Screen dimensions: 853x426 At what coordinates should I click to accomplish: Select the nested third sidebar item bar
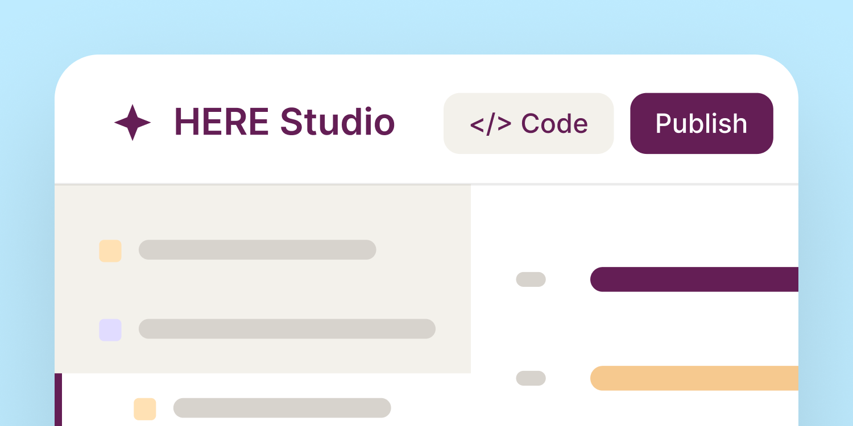(x=282, y=407)
